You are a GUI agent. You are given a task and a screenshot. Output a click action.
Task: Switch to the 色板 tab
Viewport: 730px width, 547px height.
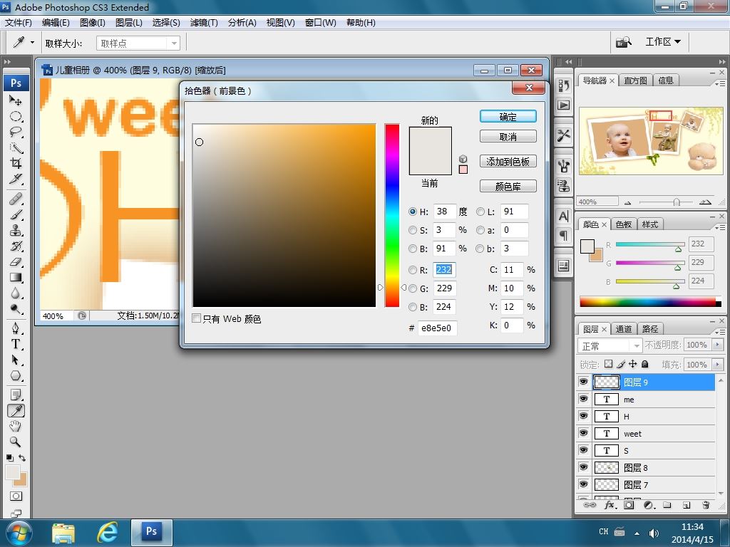pyautogui.click(x=623, y=224)
